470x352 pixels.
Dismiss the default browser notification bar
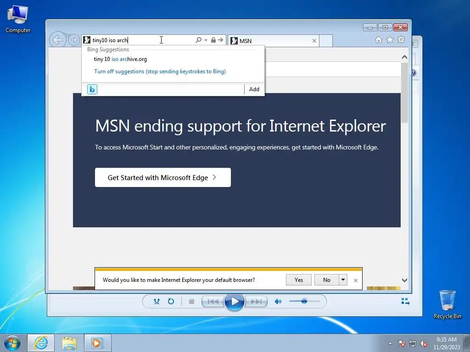coord(356,280)
